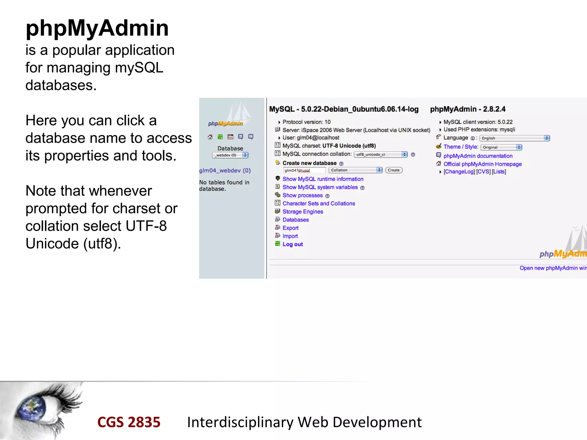The width and height of the screenshot is (587, 440).
Task: Click the Character Sets and Collations icon
Action: 277,203
